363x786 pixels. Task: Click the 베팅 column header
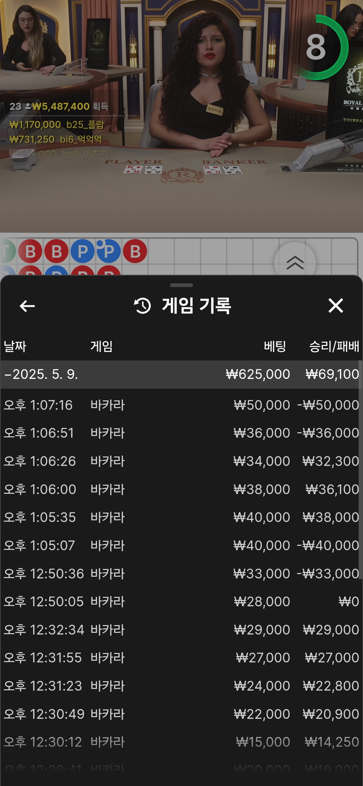[x=275, y=346]
